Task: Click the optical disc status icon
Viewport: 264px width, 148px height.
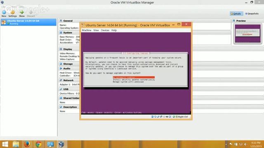Action: coord(156,117)
